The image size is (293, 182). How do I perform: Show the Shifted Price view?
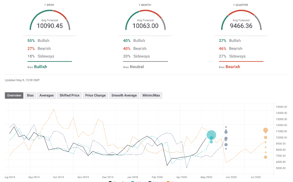point(70,95)
